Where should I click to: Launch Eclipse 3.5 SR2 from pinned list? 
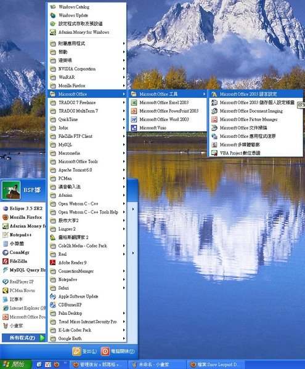pyautogui.click(x=23, y=208)
